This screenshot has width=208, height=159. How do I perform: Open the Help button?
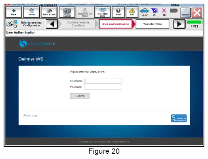click(118, 12)
